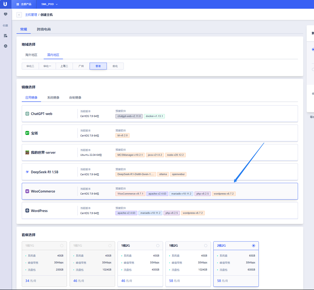The height and width of the screenshot is (290, 314).
Task: Select the 1核1G plan radio with 1024GB traffic
Action: click(x=110, y=246)
